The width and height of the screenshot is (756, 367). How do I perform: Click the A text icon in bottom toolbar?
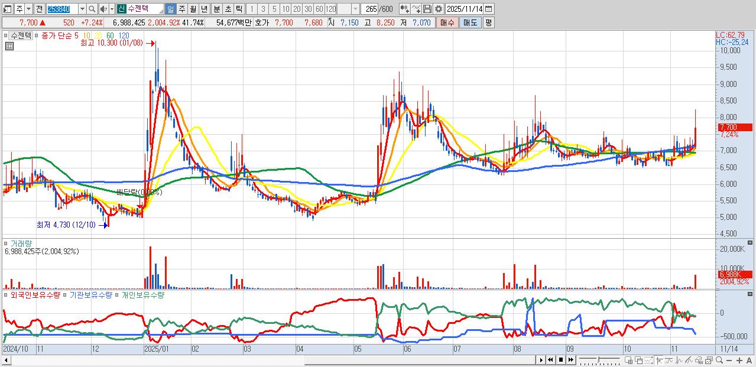point(749,360)
